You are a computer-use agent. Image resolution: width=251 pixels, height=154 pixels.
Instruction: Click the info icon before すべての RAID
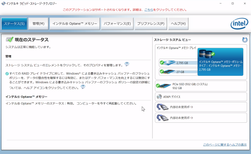pyautogui.click(x=7, y=73)
